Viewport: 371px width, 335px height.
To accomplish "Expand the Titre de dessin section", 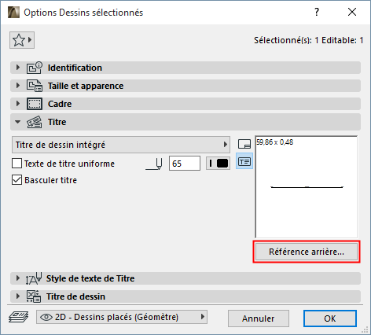I will coord(18,296).
